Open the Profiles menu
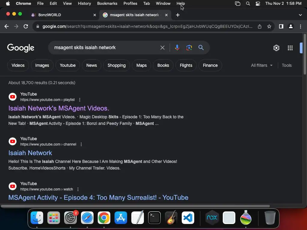Viewport: 307px width, 230px height. click(x=130, y=4)
